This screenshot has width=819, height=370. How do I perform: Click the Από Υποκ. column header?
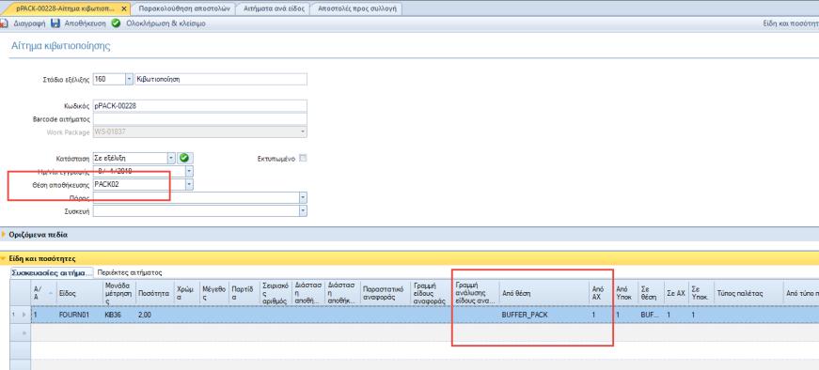pos(625,293)
